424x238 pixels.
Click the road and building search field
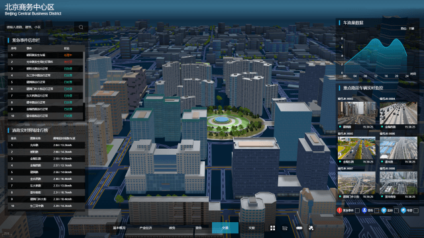tap(40, 27)
